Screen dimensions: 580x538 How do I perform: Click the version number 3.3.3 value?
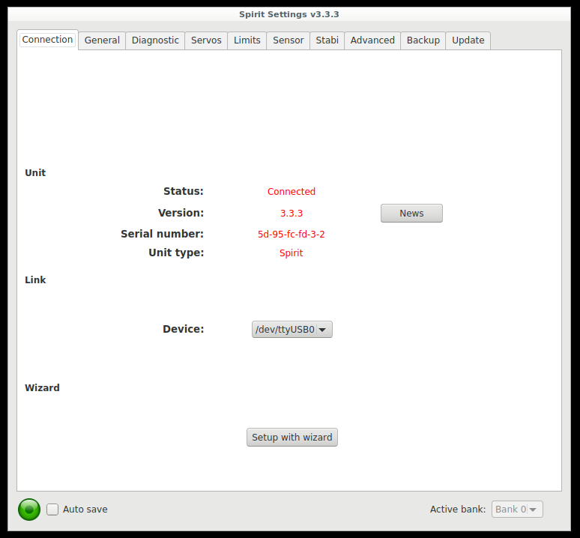(291, 214)
